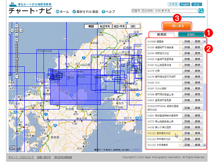This screenshot has width=214, height=162.
Task: Click the orange marker icon in the W153 row
Action: (180, 47)
